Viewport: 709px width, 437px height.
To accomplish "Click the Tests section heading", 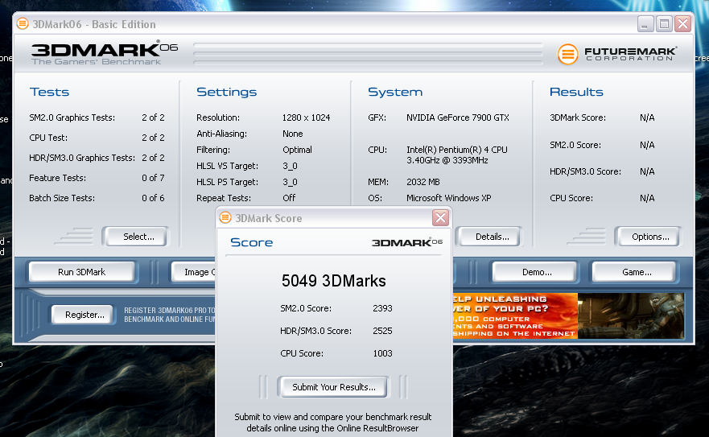I will coord(49,92).
